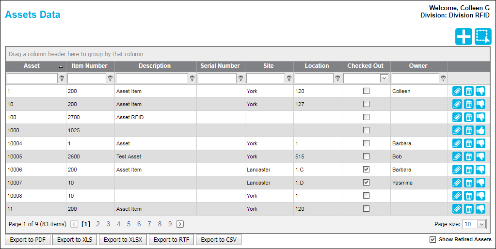Tick Checked Out checkbox for asset 10004
The image size is (496, 249).
tap(366, 143)
